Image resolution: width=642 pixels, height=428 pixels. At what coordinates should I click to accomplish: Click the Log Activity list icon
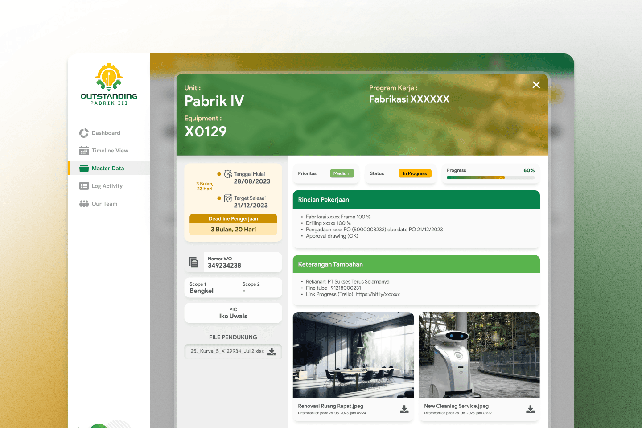point(84,186)
